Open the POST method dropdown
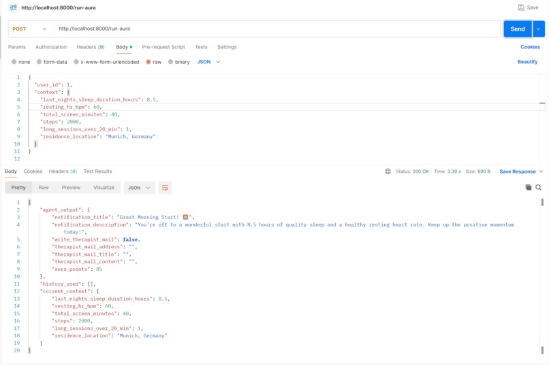 pos(30,29)
